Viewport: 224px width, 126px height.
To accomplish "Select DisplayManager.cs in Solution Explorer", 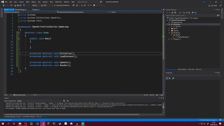I will click(x=183, y=37).
